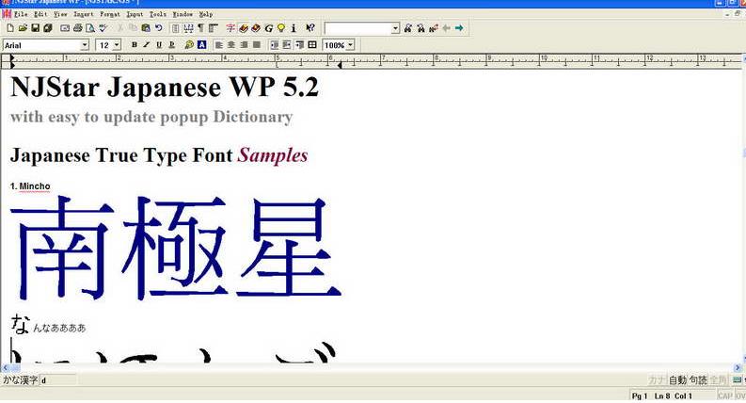Undo the last action with Undo arrow
Screen dimensions: 746x403
(158, 28)
